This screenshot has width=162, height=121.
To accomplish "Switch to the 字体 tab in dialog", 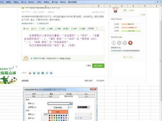I will [34, 96].
